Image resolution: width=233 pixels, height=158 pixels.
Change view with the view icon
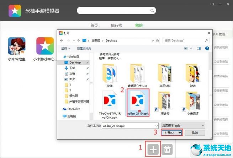[186, 48]
